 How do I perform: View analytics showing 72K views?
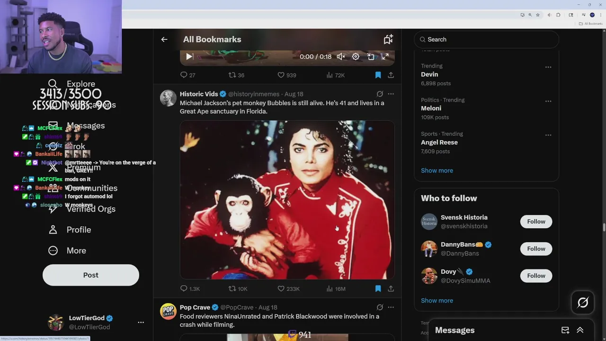(335, 75)
